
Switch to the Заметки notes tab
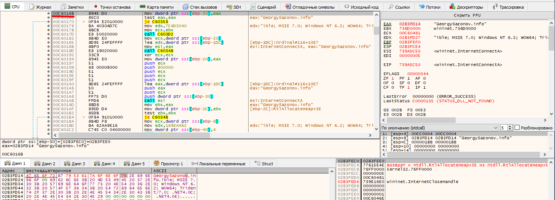(72, 7)
